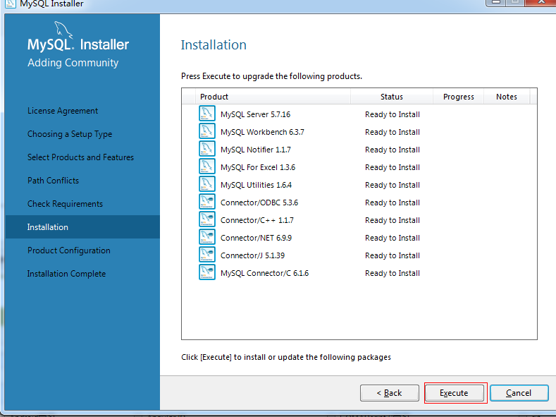The width and height of the screenshot is (556, 417).
Task: Select the Connector/NET 6.9.9 row
Action: pyautogui.click(x=359, y=238)
